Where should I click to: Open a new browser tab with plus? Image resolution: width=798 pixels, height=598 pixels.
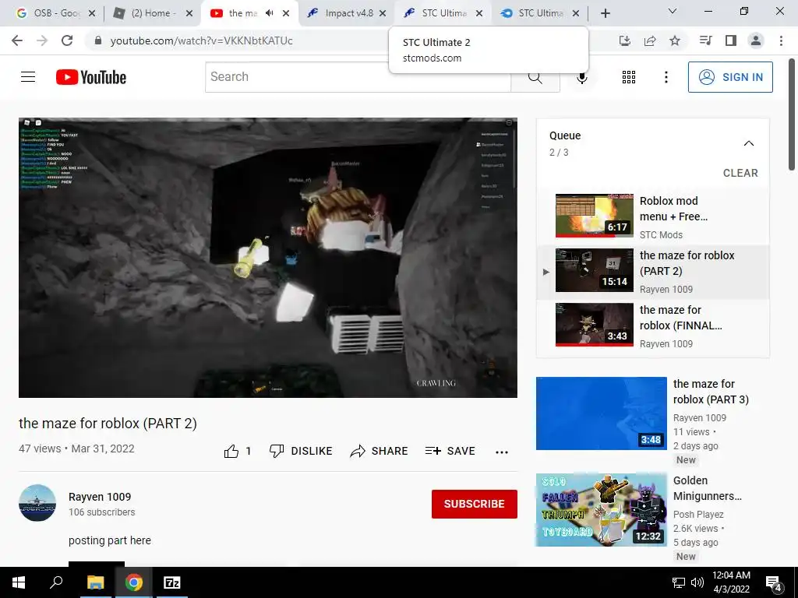coord(605,13)
